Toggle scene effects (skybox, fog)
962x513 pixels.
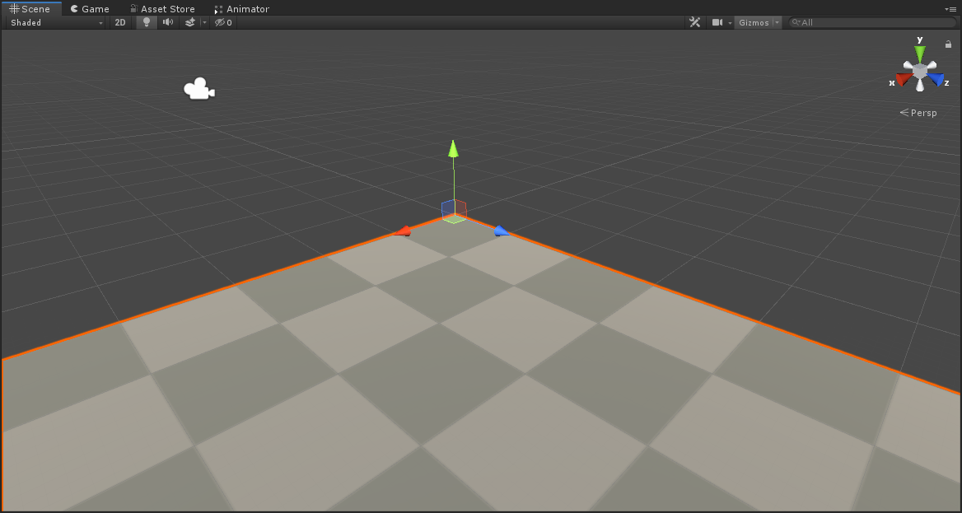(x=190, y=23)
